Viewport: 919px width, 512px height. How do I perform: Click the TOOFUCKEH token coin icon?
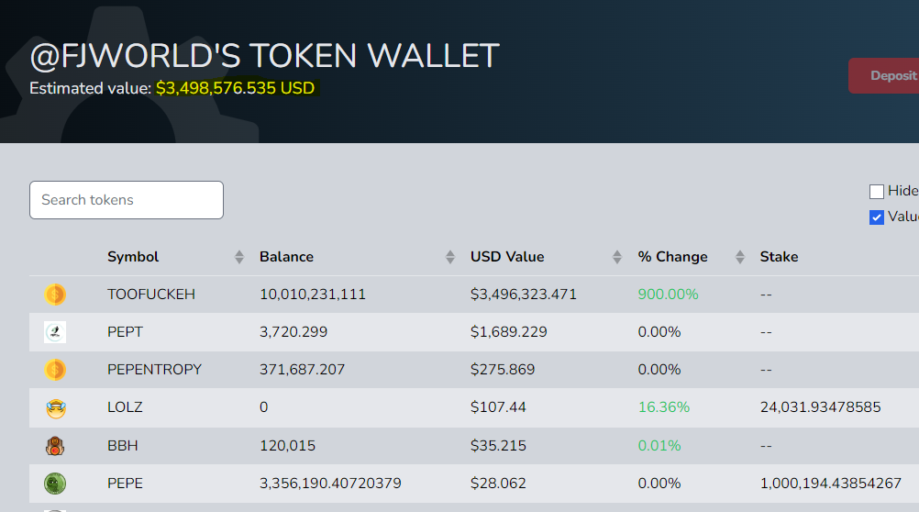click(x=55, y=295)
